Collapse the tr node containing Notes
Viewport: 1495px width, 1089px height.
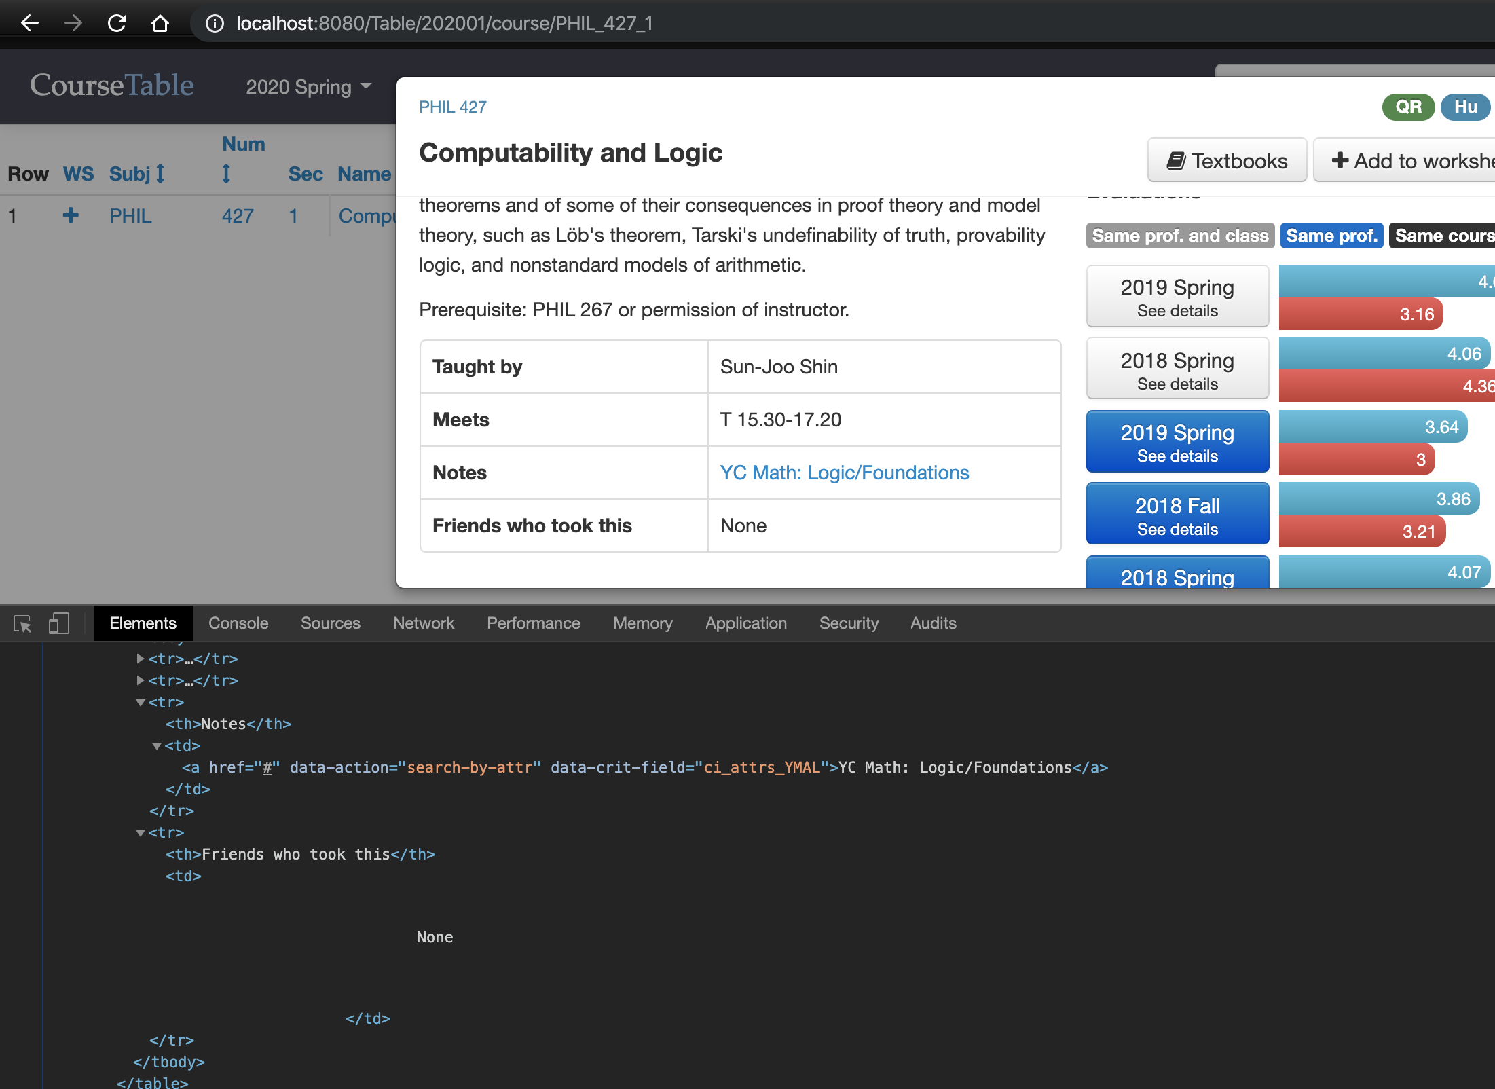click(x=140, y=703)
